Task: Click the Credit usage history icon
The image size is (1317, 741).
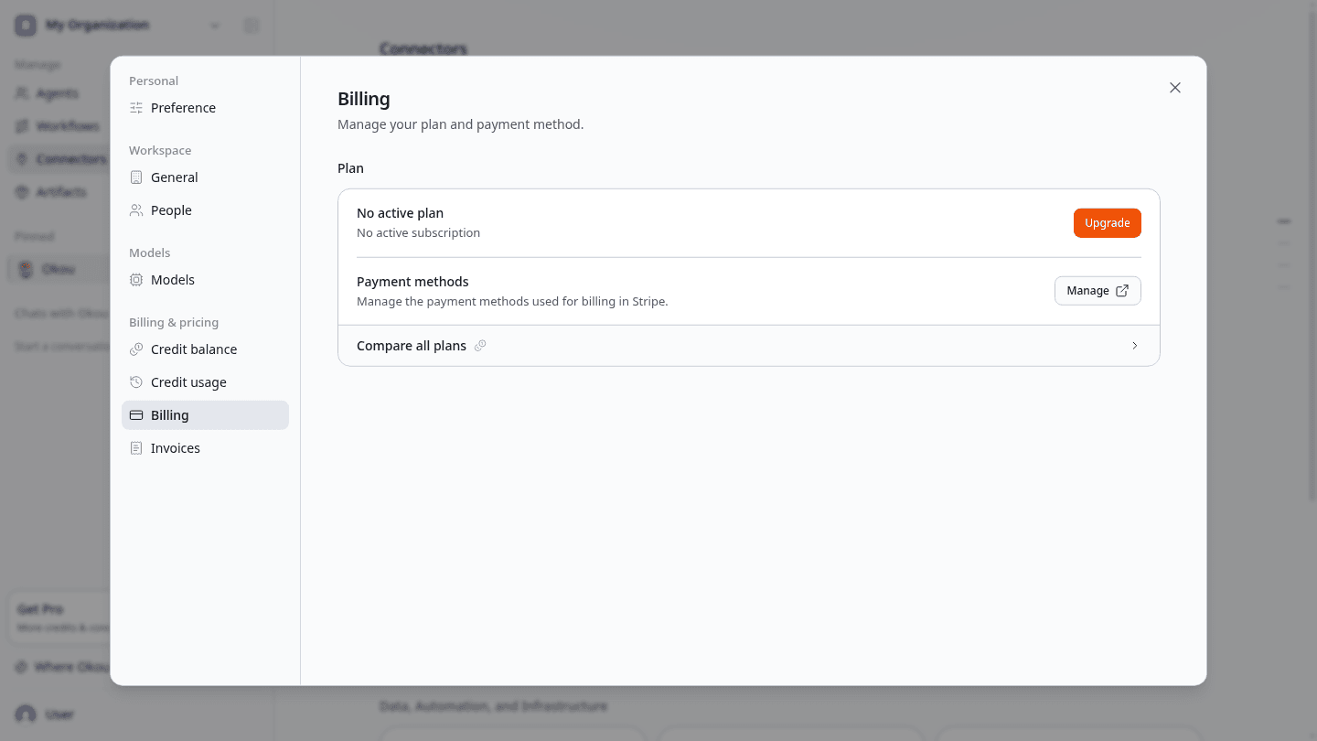Action: (136, 382)
